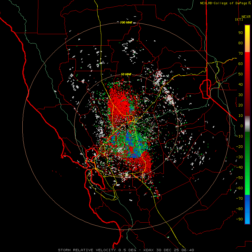Click the Storm Relative Velocity caption text

[x=126, y=250]
